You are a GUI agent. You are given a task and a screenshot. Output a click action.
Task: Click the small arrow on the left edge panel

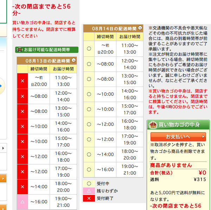tap(3, 149)
